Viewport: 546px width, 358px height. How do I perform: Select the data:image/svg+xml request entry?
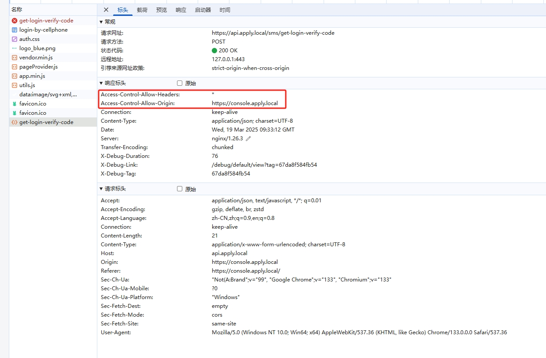click(48, 95)
